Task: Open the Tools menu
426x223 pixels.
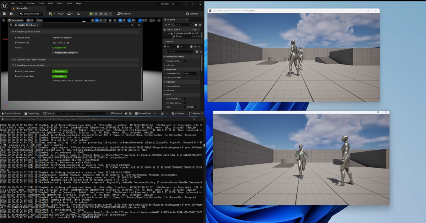Action: click(41, 4)
